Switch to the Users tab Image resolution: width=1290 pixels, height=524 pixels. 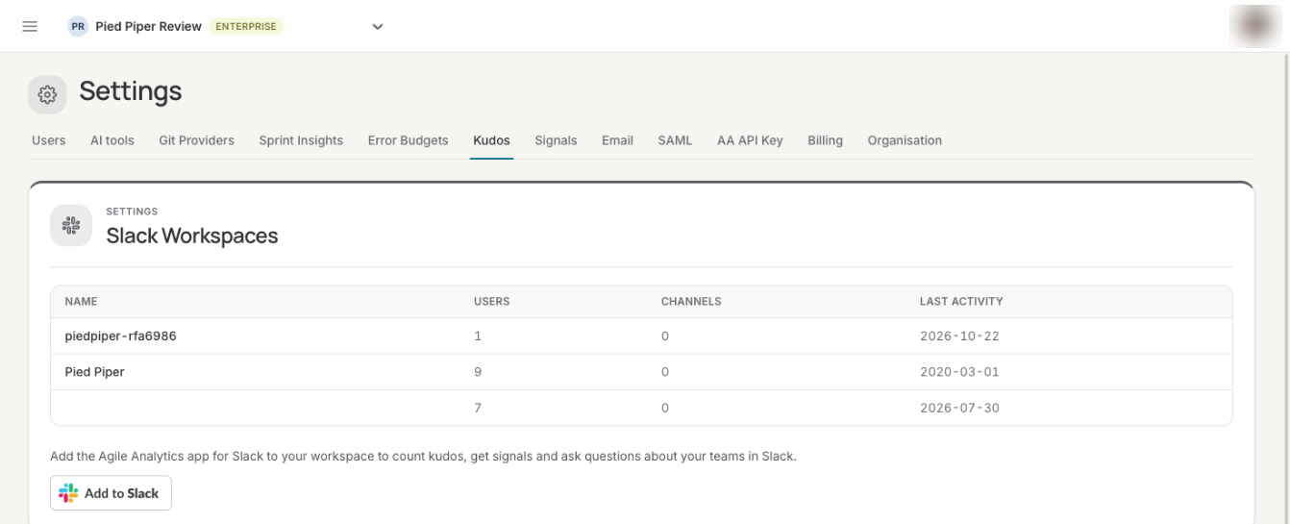pos(49,140)
